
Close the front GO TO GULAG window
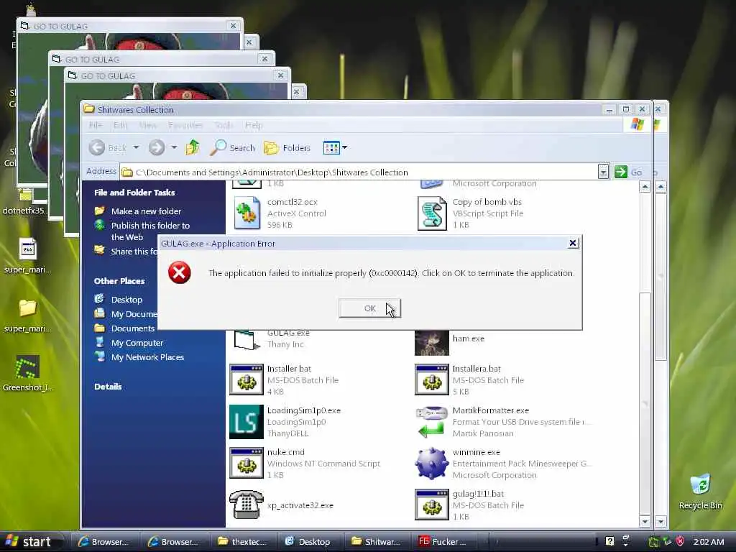coord(280,75)
